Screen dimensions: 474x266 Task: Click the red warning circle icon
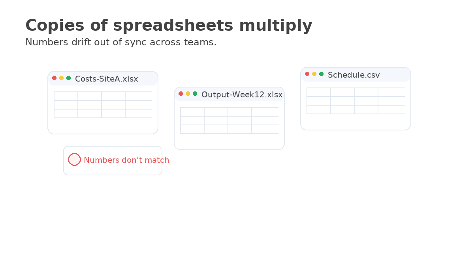(74, 160)
